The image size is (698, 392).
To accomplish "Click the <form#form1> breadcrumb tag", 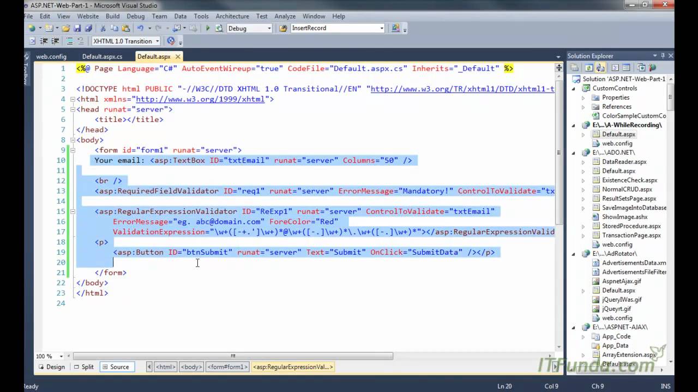I will tap(228, 367).
